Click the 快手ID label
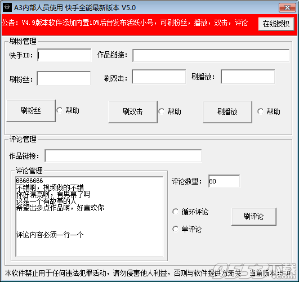Image resolution: width=299 pixels, height=282 pixels. click(21, 55)
